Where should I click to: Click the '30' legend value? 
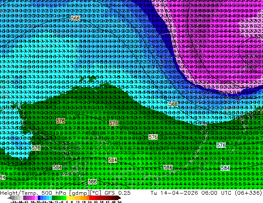point(95,202)
